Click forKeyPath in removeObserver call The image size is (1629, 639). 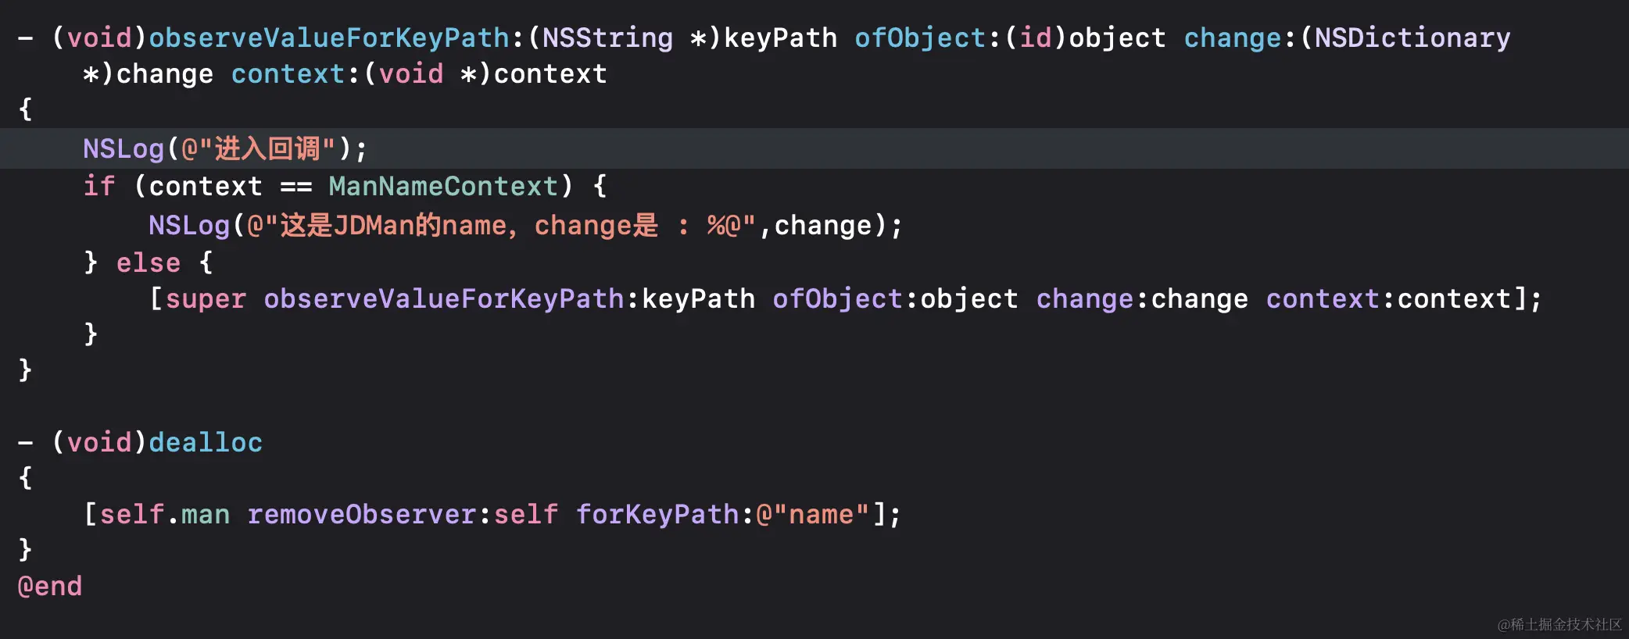[x=657, y=514]
